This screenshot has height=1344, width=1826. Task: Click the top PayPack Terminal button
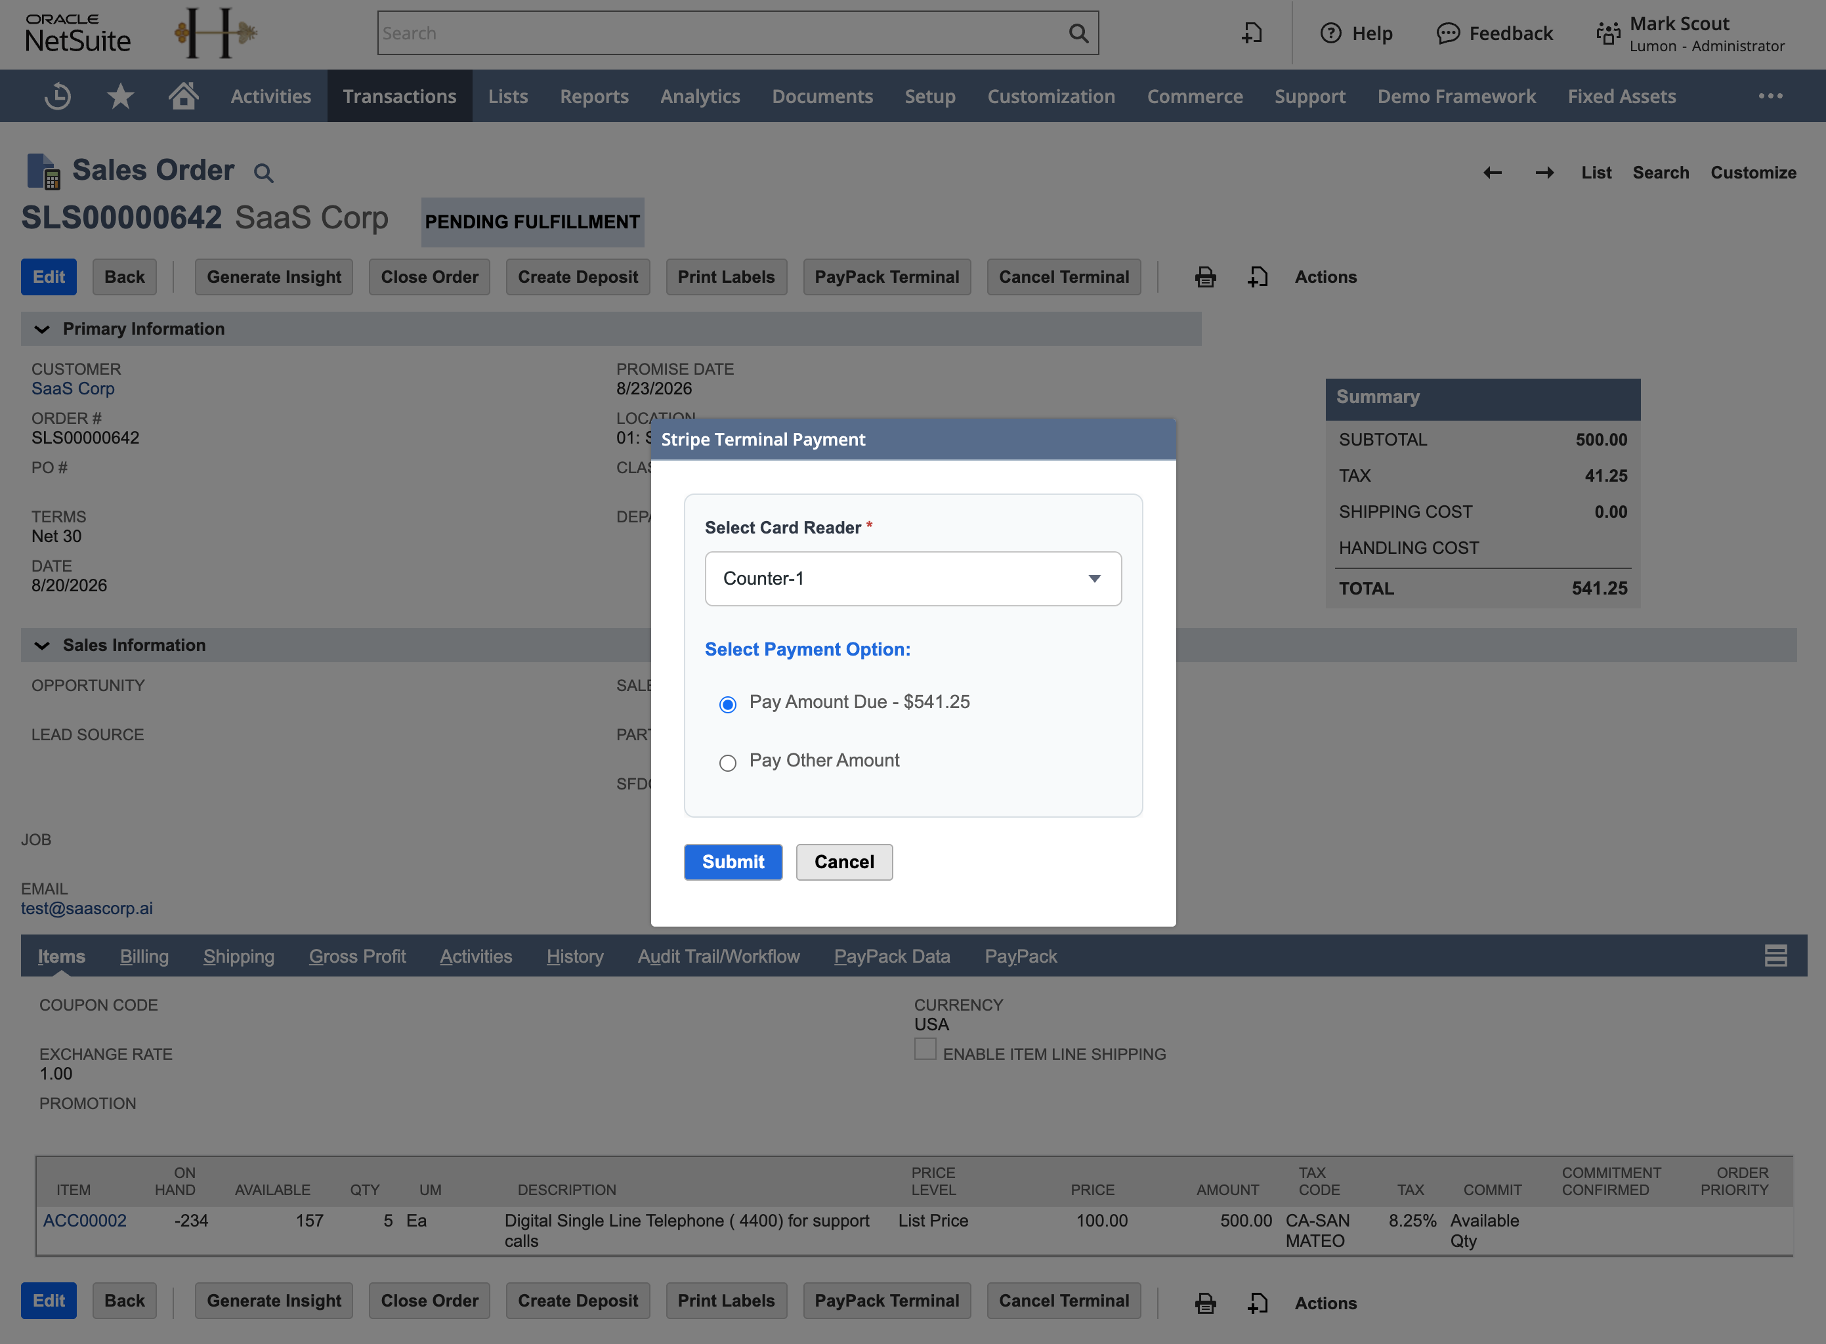[887, 278]
